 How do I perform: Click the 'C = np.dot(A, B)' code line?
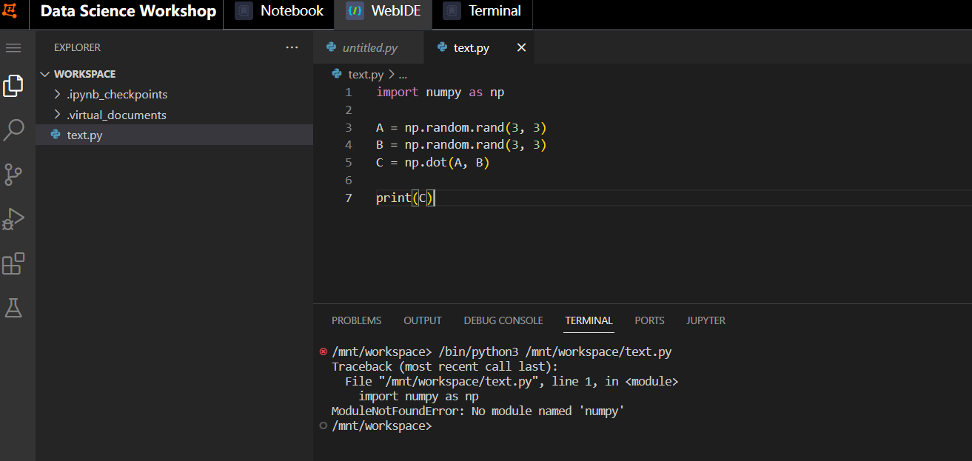[433, 163]
